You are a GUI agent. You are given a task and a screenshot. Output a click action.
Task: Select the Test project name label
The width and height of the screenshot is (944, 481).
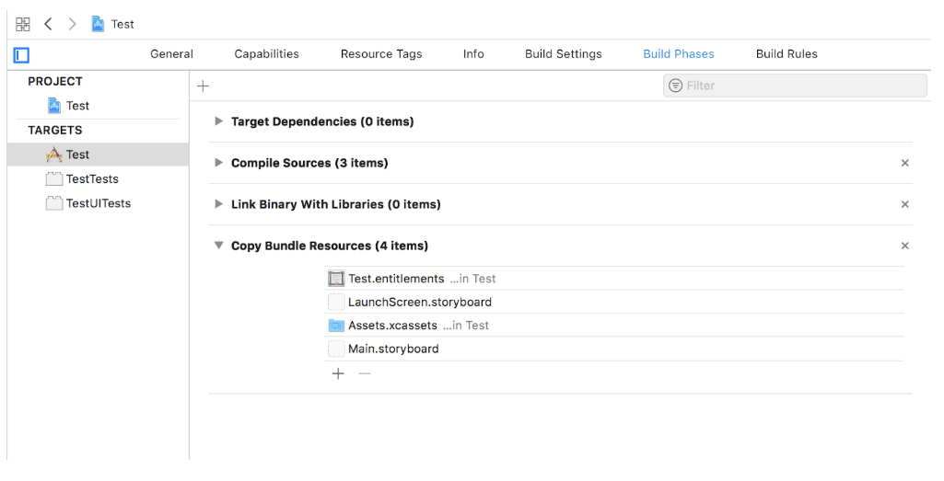pyautogui.click(x=77, y=106)
